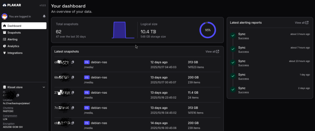The width and height of the screenshot is (315, 131).
Task: Click View all for alerting reports
Action: tap(301, 23)
